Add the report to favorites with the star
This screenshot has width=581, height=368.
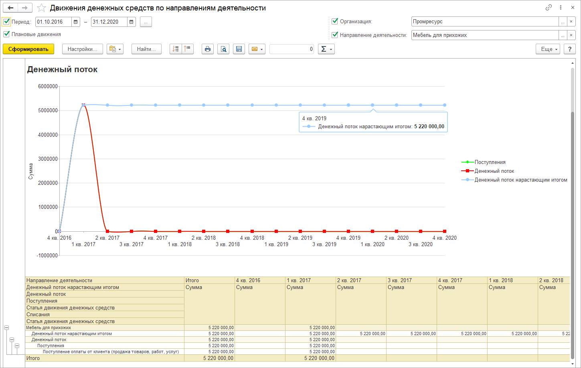pos(41,8)
